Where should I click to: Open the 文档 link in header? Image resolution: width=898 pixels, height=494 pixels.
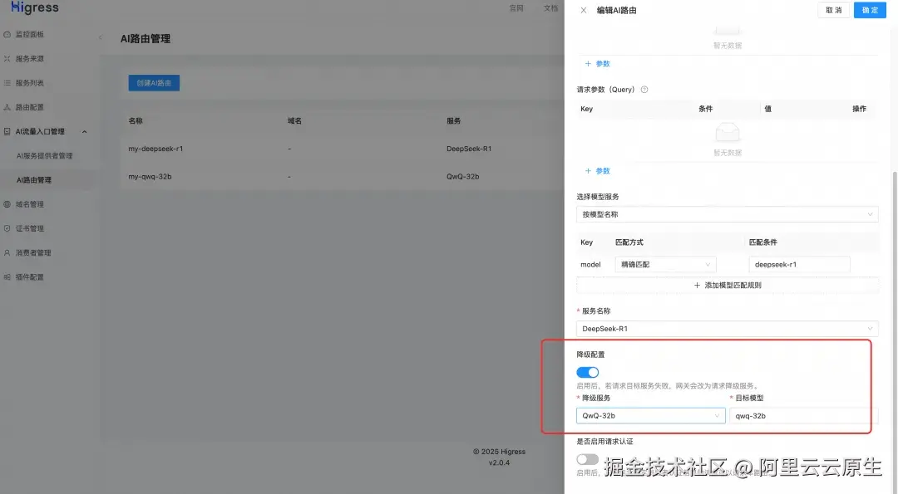551,8
